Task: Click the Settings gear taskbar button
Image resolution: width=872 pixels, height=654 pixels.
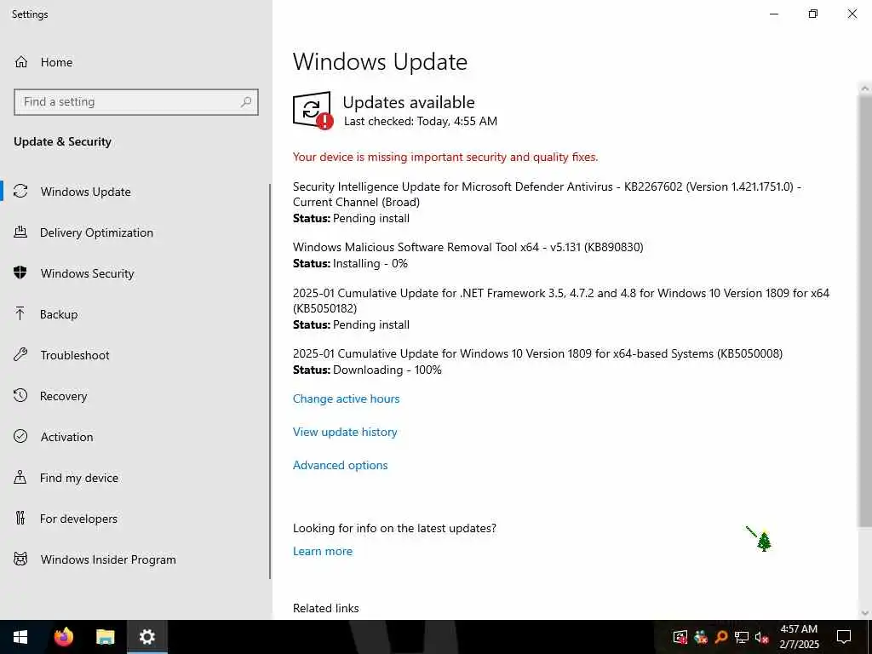Action: point(146,637)
